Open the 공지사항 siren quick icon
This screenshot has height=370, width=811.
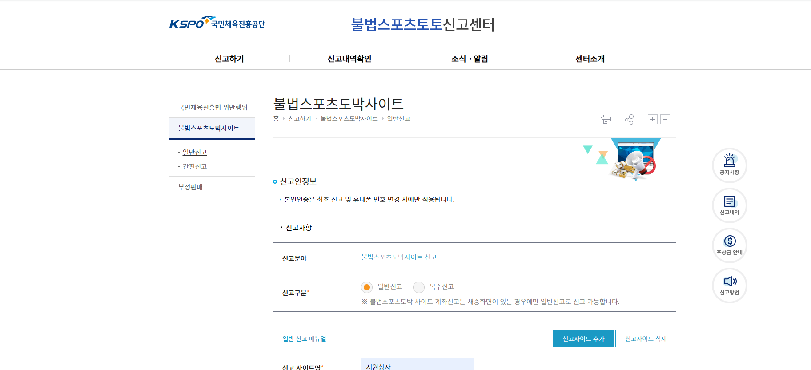729,165
